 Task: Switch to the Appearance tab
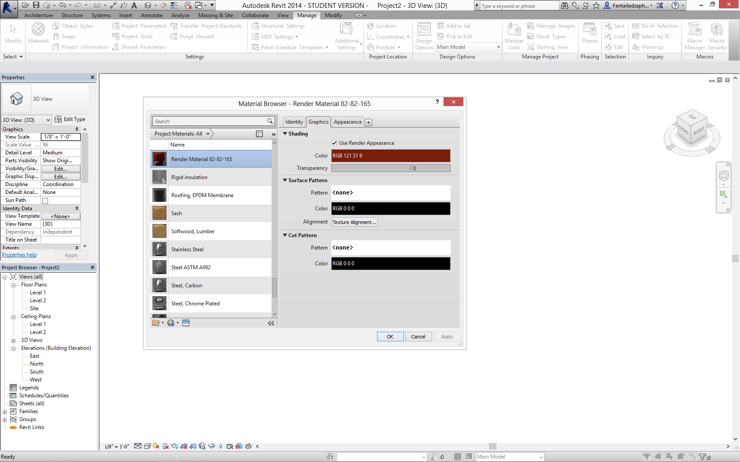pyautogui.click(x=348, y=122)
